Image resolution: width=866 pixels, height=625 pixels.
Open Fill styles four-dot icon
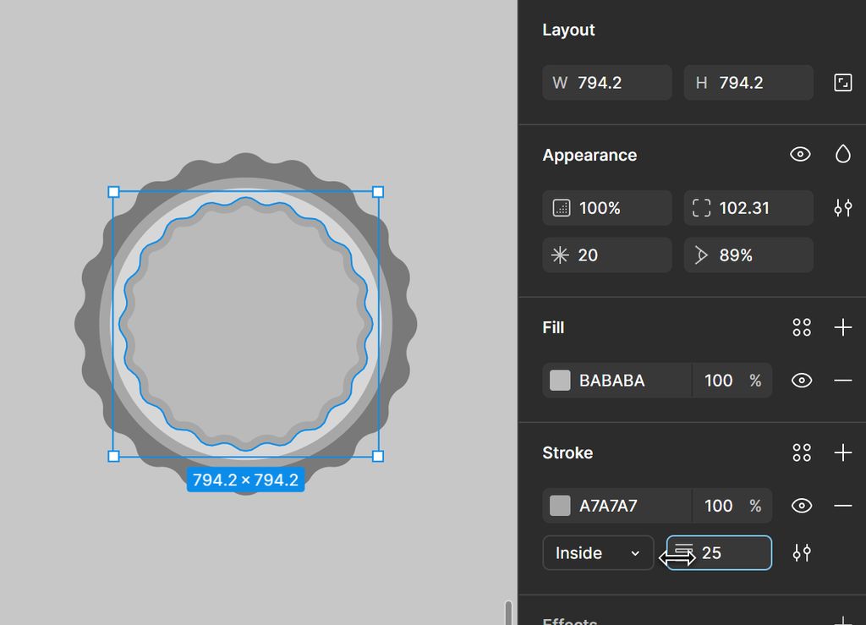pos(802,327)
